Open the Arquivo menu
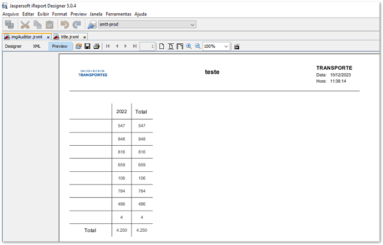 tap(11, 14)
